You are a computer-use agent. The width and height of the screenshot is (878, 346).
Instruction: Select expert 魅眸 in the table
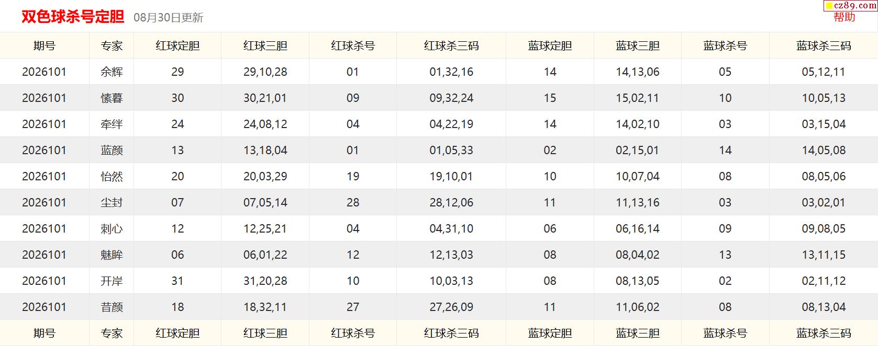click(112, 255)
